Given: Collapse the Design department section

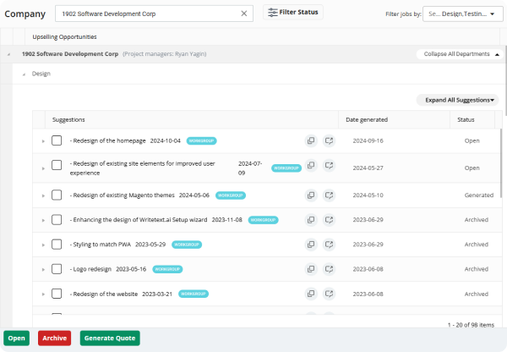Looking at the screenshot, I should click(x=24, y=74).
